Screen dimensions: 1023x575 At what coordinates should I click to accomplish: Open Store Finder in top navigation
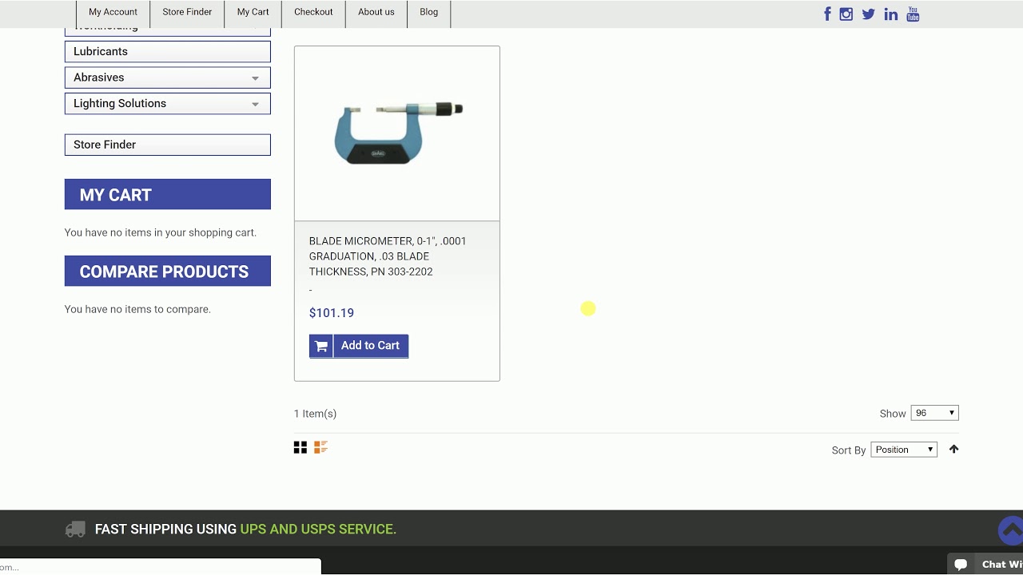click(187, 12)
